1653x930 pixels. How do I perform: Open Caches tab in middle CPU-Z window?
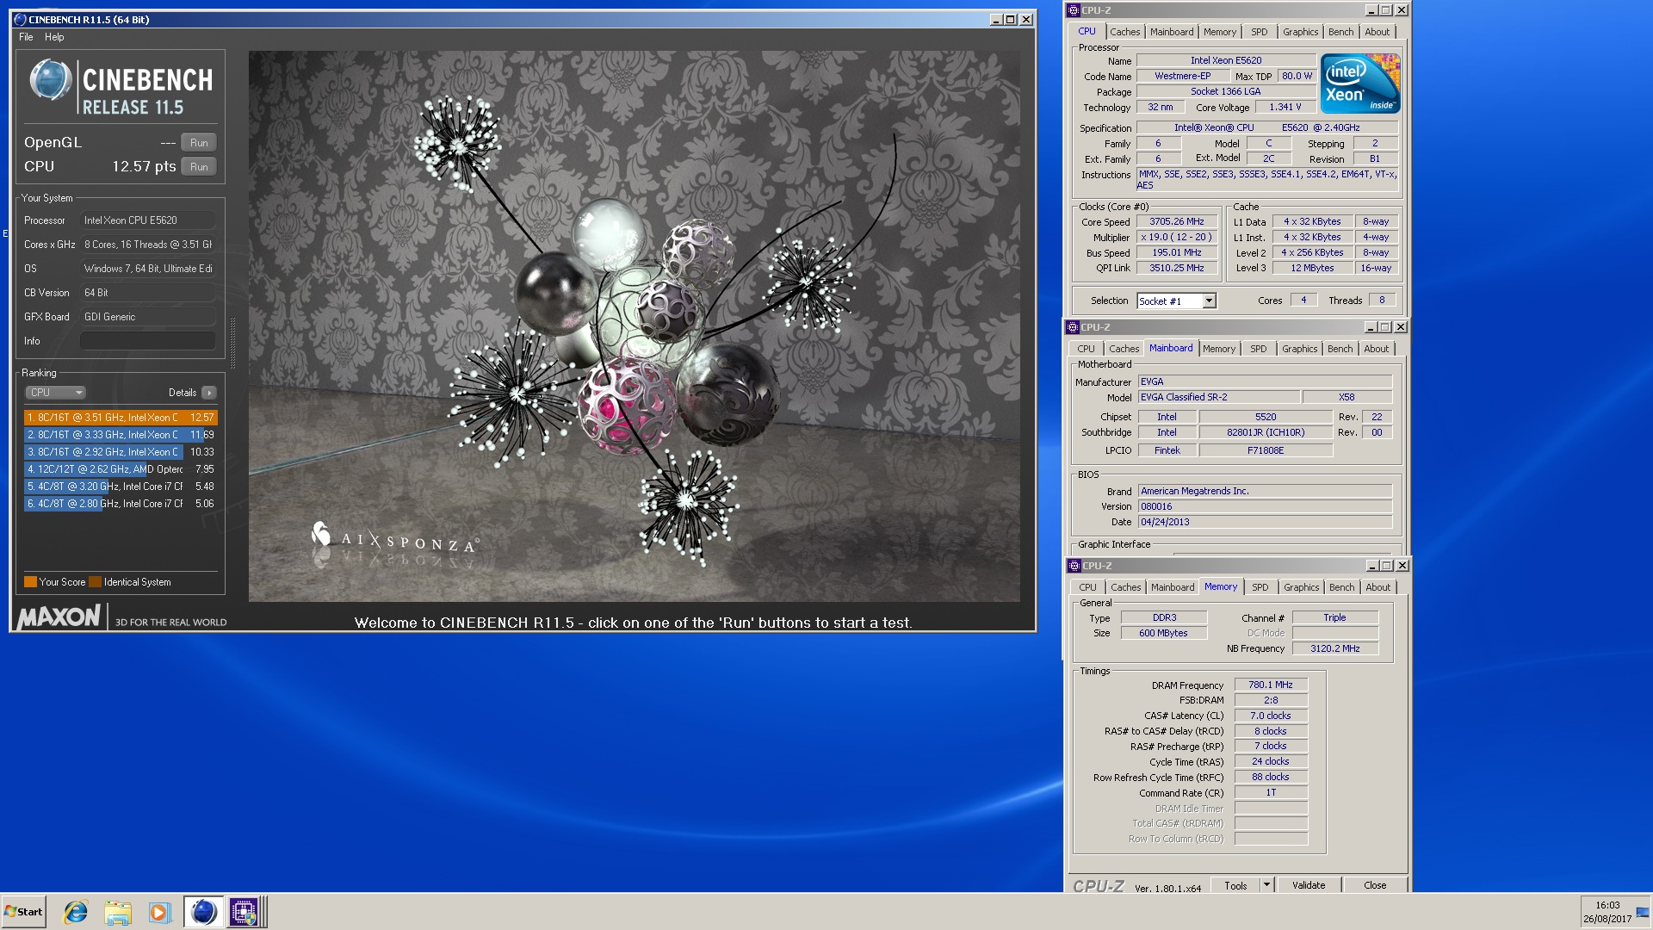(1124, 349)
